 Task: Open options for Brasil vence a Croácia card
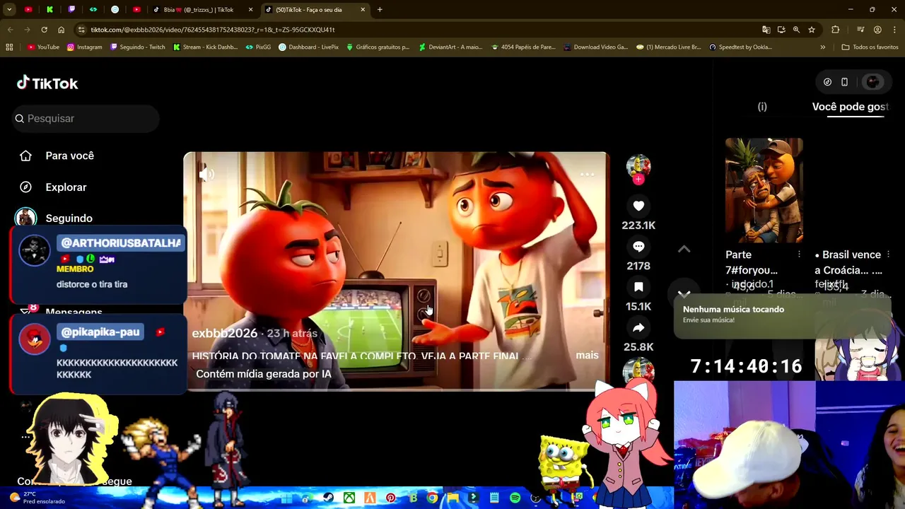[888, 255]
